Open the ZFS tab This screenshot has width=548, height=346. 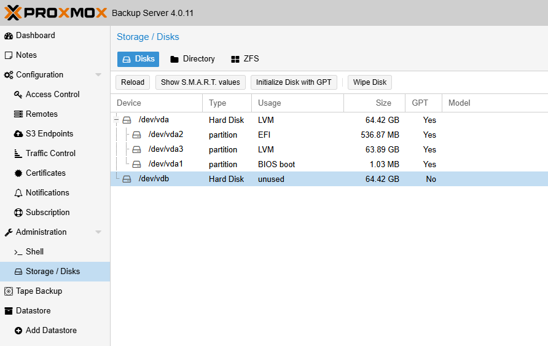[245, 59]
